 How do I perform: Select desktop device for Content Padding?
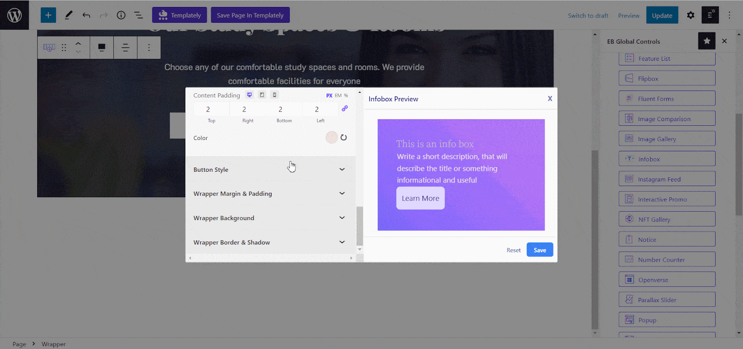click(249, 95)
